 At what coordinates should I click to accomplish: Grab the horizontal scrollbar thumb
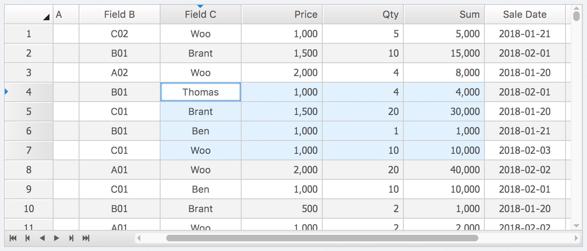click(x=322, y=238)
